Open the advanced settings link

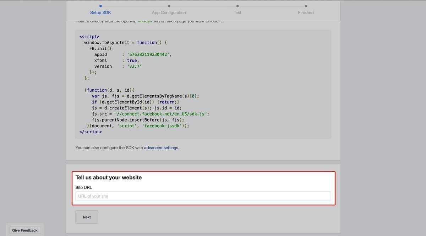(x=161, y=147)
